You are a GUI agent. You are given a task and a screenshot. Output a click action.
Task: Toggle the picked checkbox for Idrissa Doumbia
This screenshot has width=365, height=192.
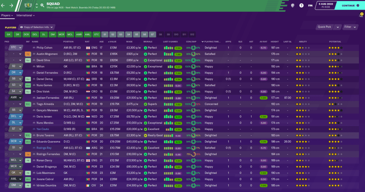point(6,186)
